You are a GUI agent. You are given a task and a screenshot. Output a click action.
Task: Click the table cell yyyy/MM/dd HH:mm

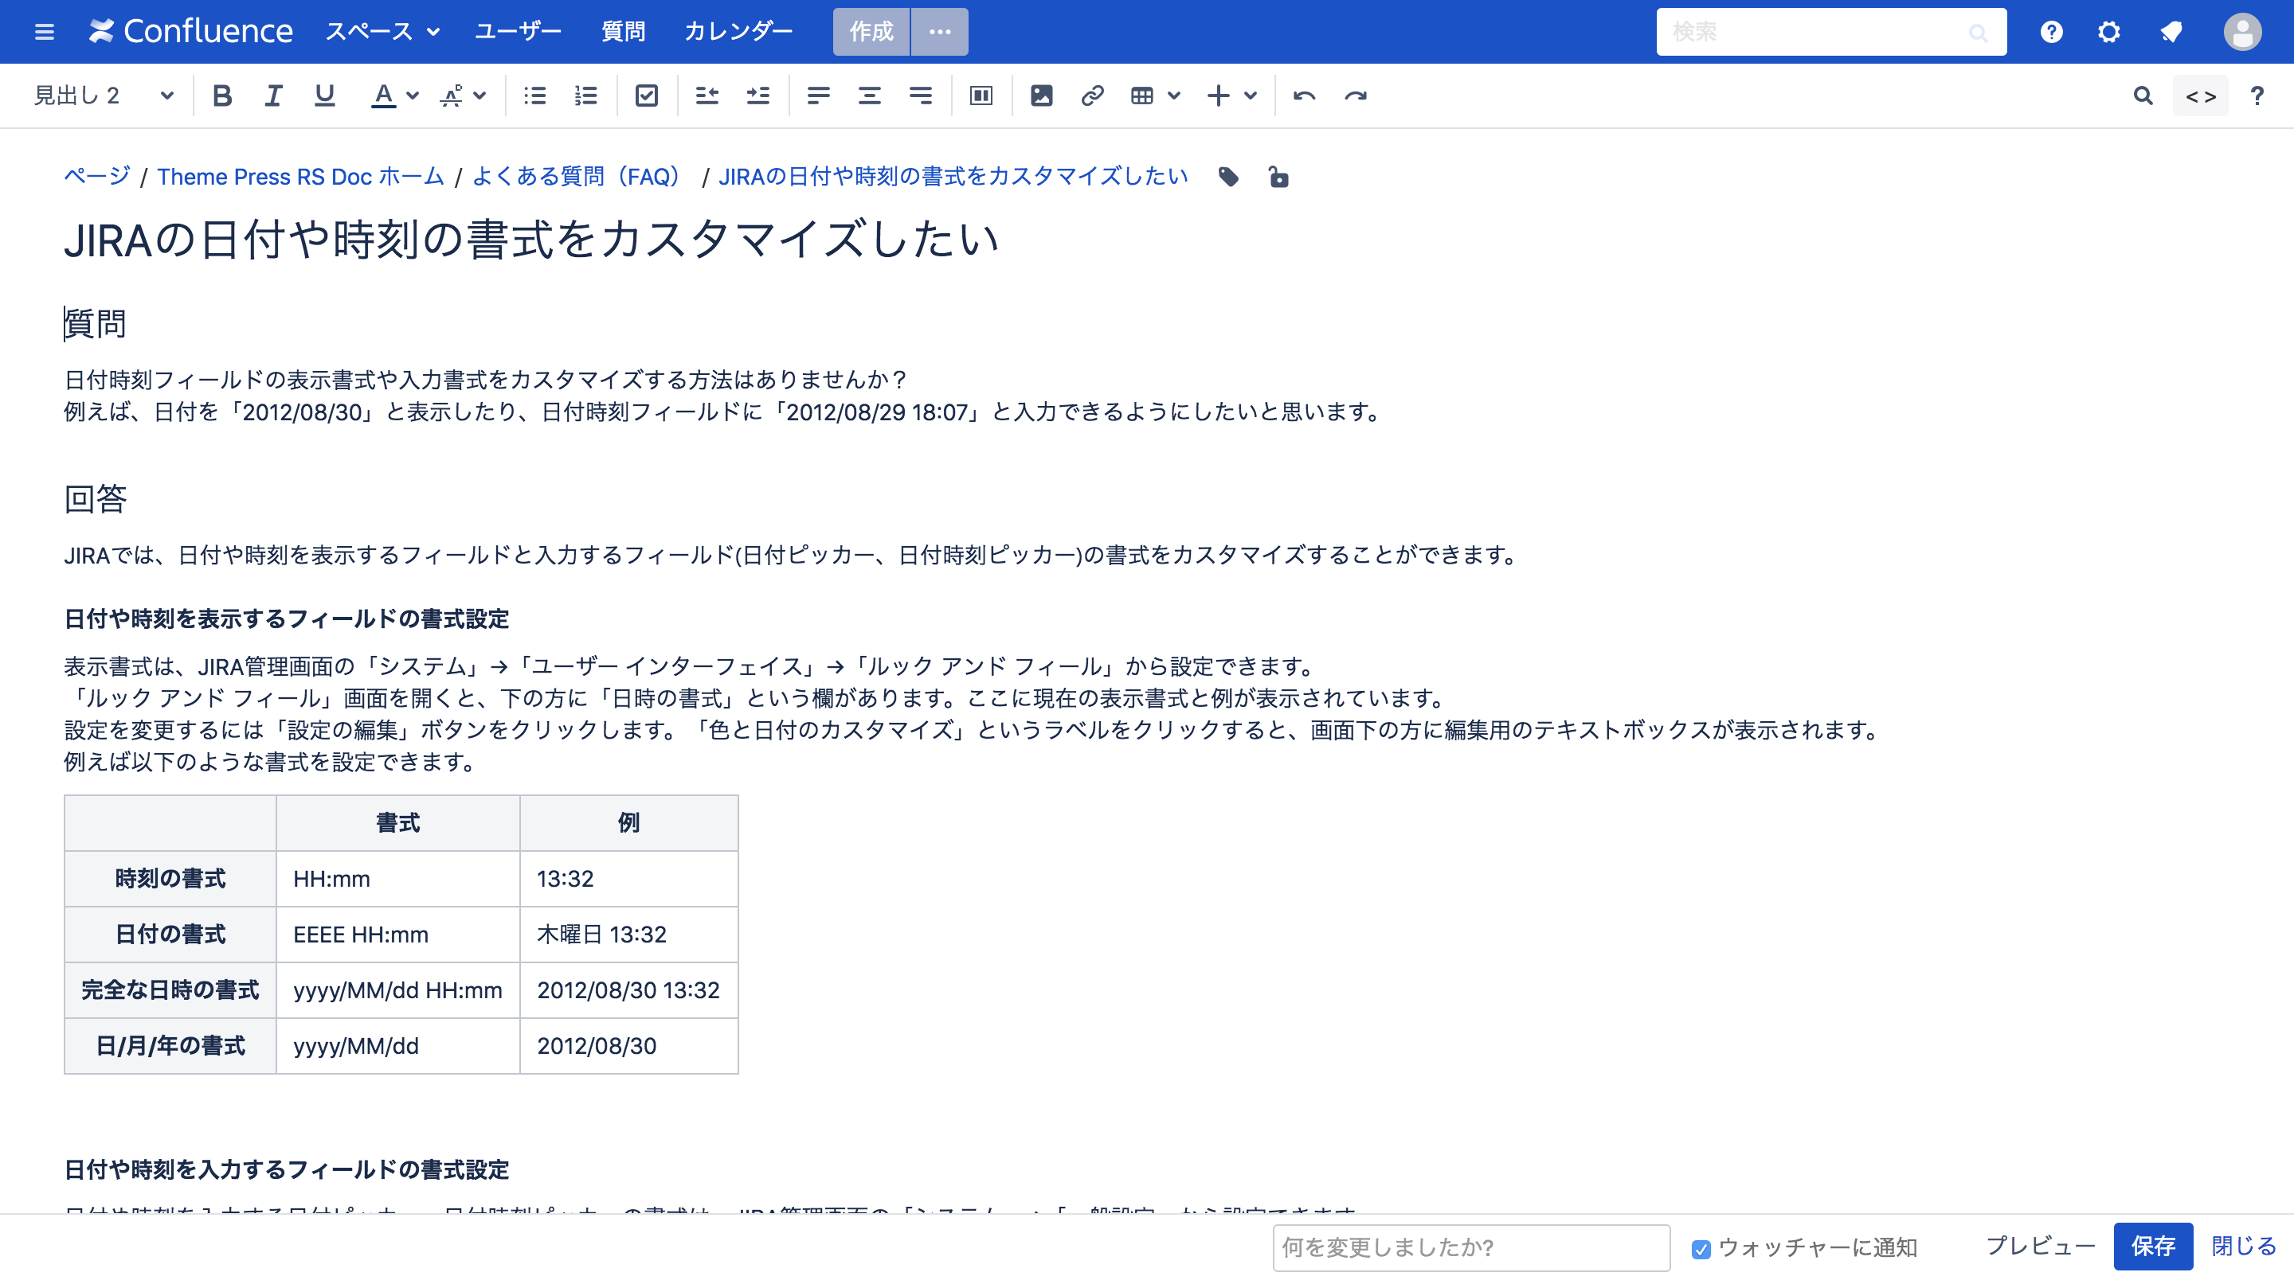tap(398, 989)
